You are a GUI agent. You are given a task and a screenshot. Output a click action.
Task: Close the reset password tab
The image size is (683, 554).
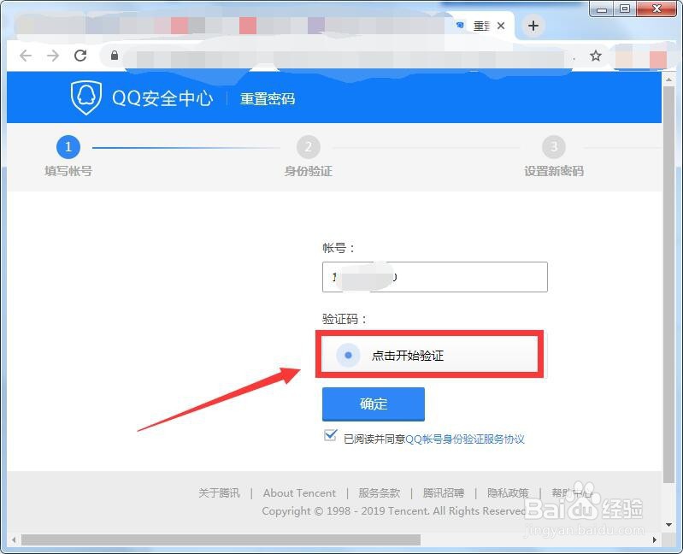tap(501, 26)
